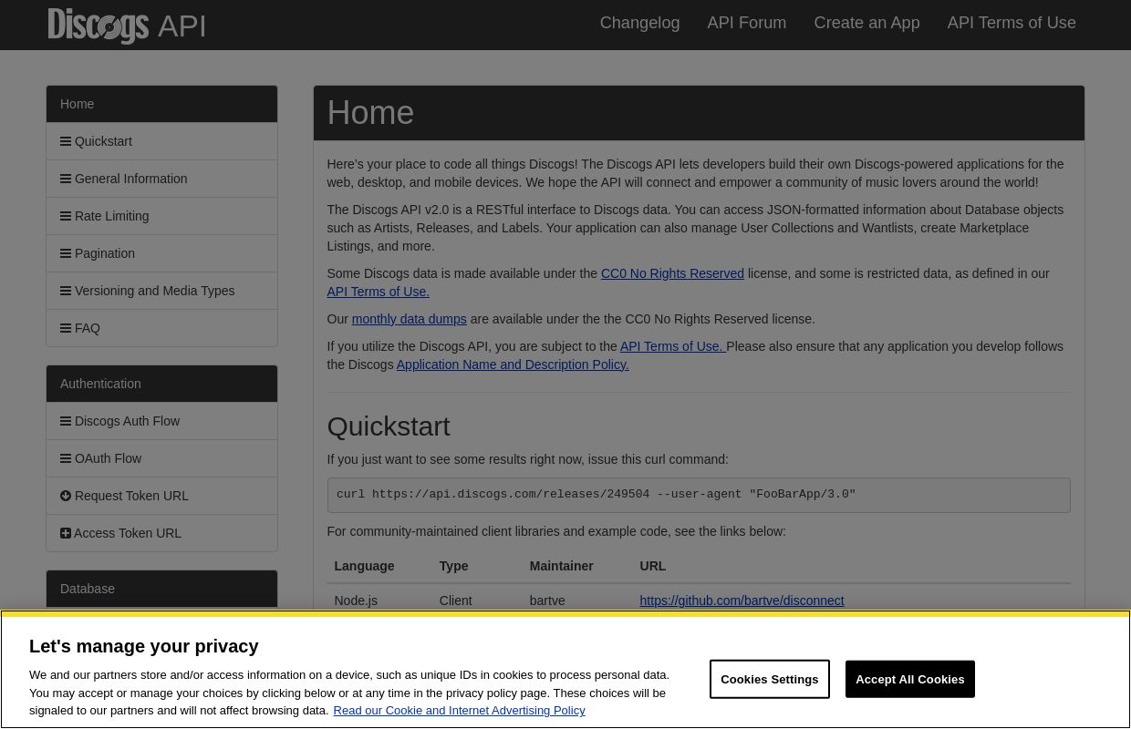Open Discogs Auth Flow in the sidebar
The image size is (1131, 729).
pos(162,421)
